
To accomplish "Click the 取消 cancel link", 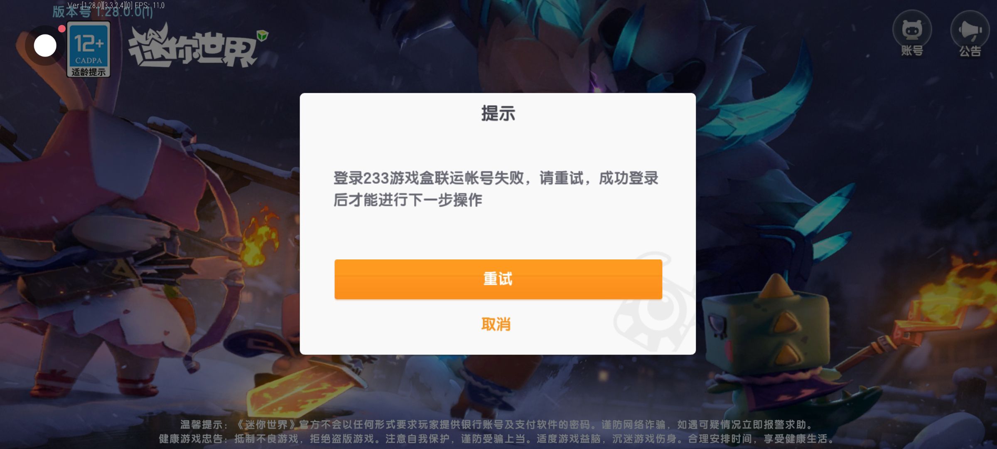I will tap(496, 324).
